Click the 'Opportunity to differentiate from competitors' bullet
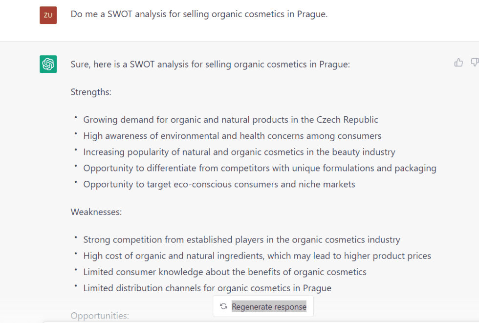 260,168
